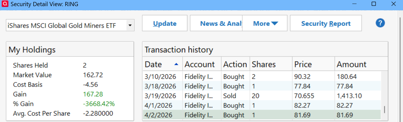Select the 3/10/2026 Bought transaction row
403x122 pixels.
[x=262, y=77]
